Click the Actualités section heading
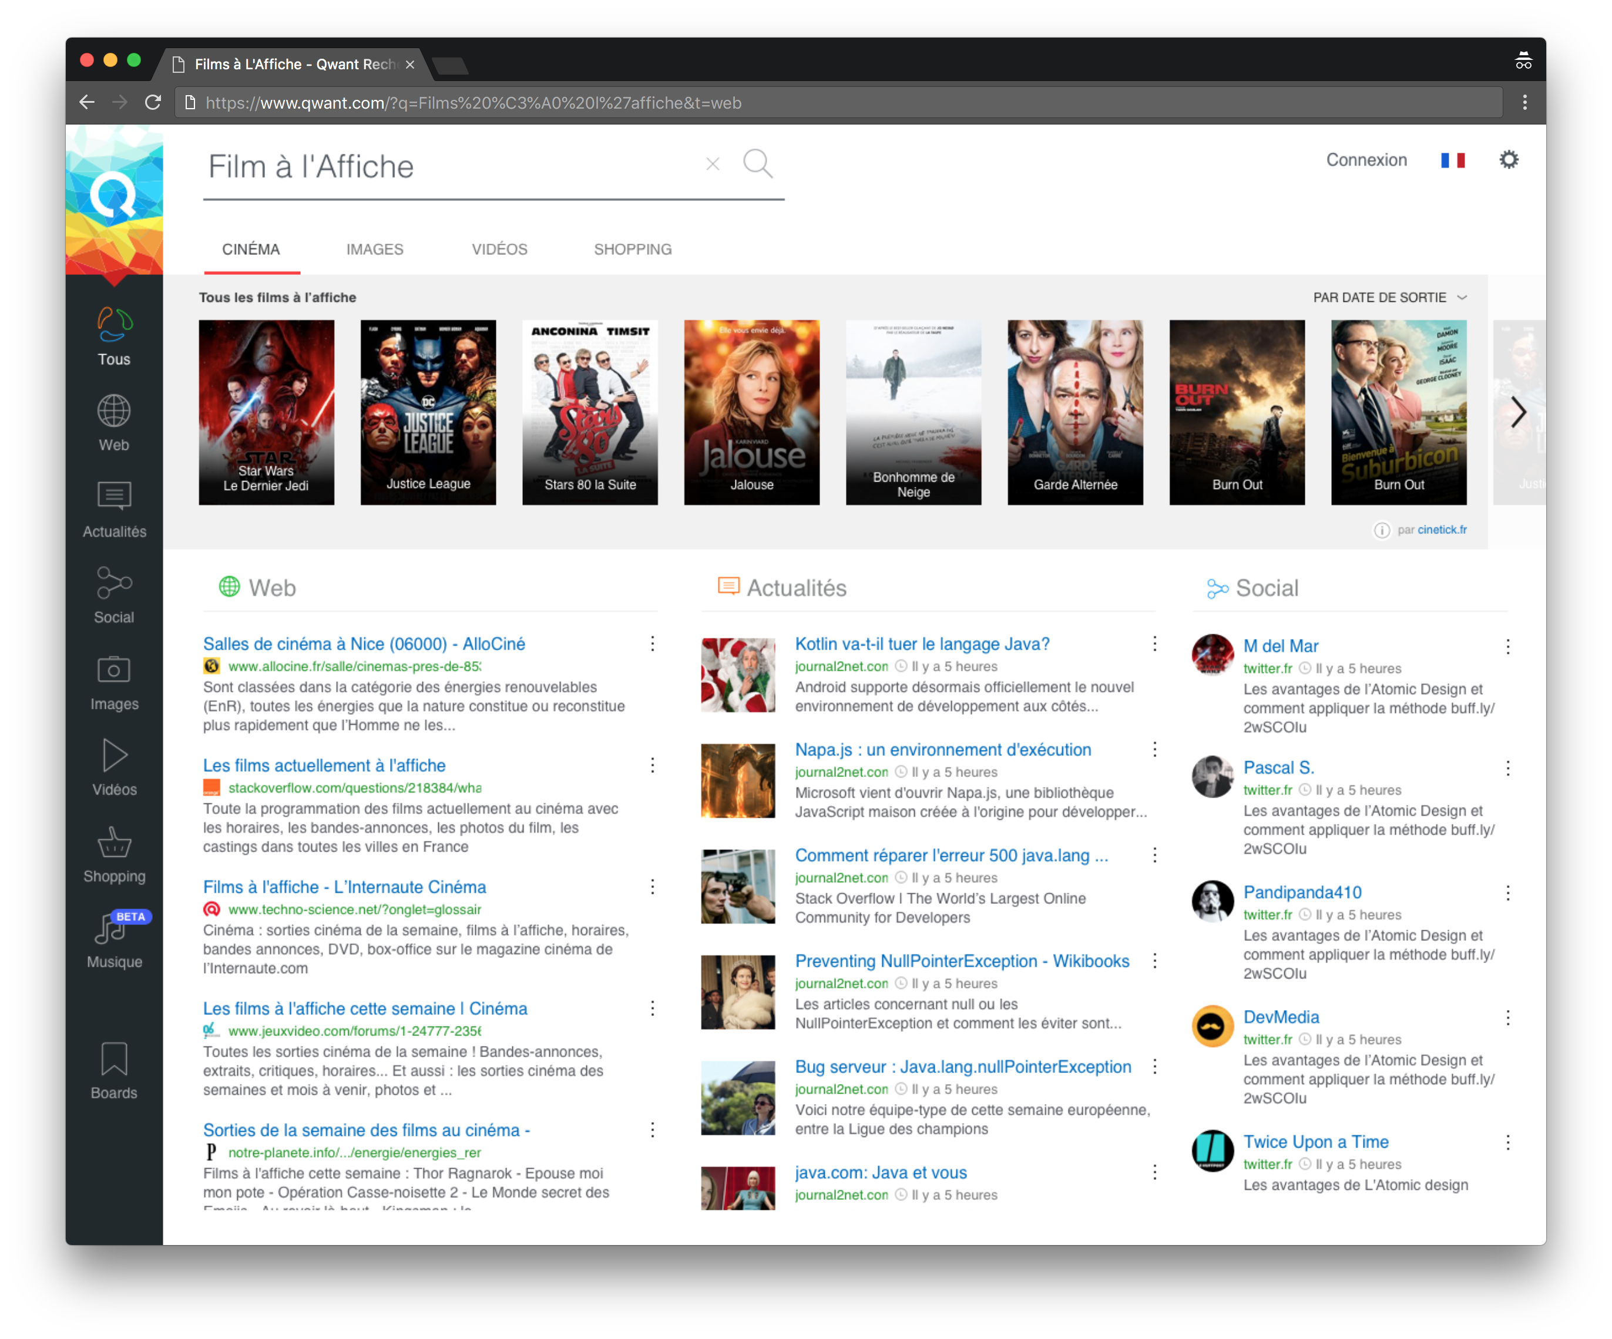Screen dimensions: 1612x1339 782,588
